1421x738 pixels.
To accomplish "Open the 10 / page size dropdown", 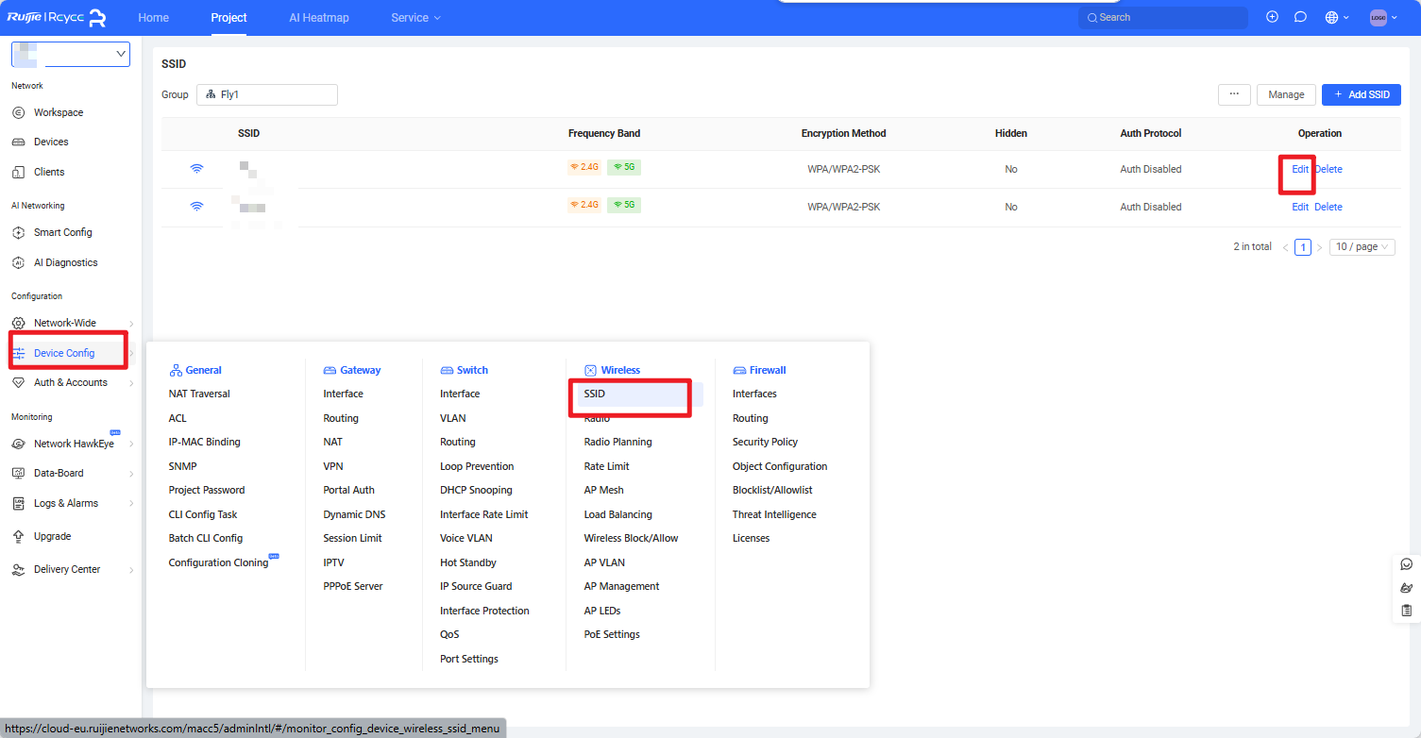I will (1362, 246).
